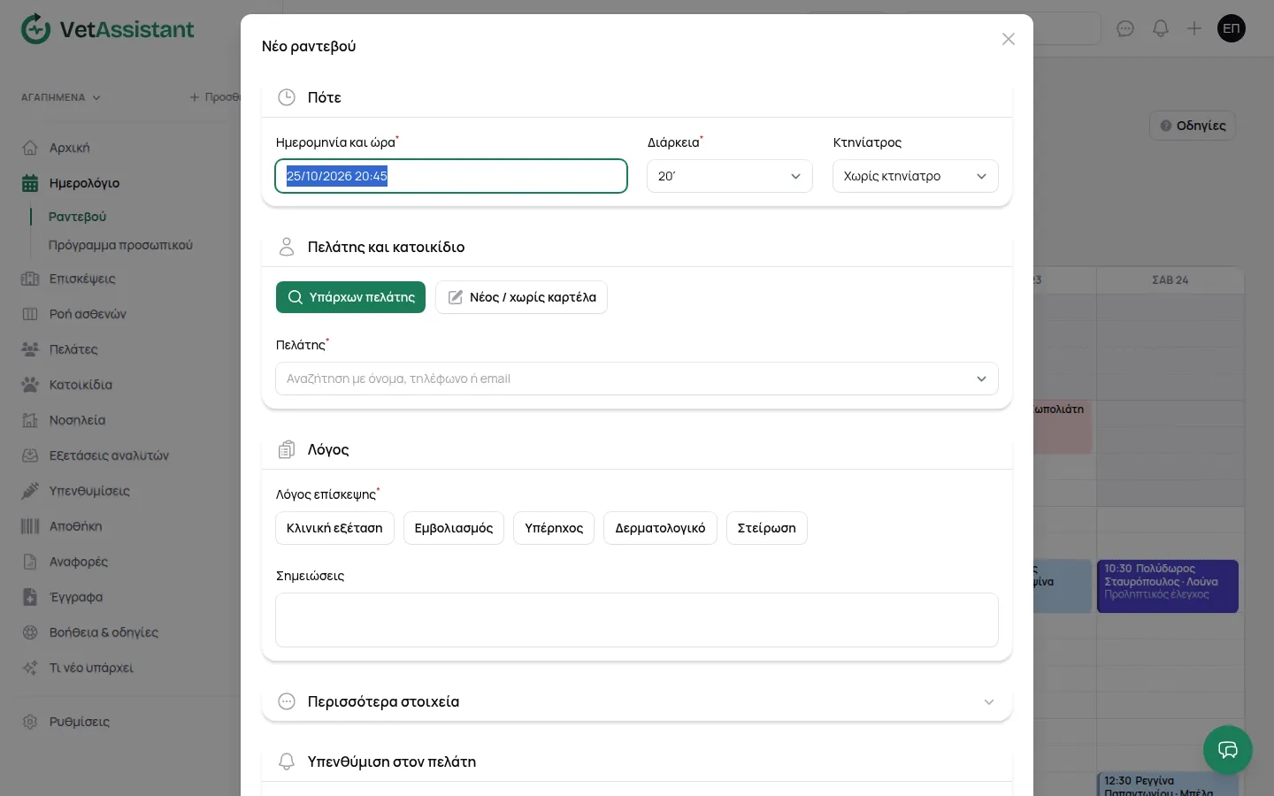This screenshot has height=796, width=1274.
Task: Click into the Σημειώσεις notes field
Action: (x=636, y=620)
